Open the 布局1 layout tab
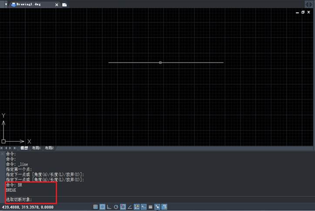 tap(36, 148)
